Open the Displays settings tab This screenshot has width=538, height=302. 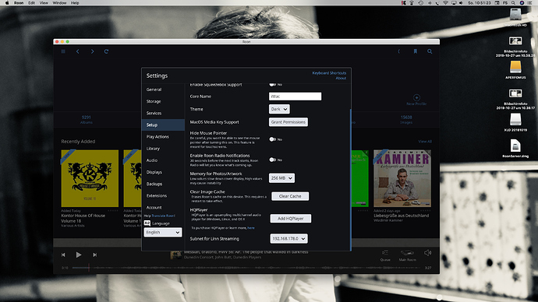click(163, 172)
